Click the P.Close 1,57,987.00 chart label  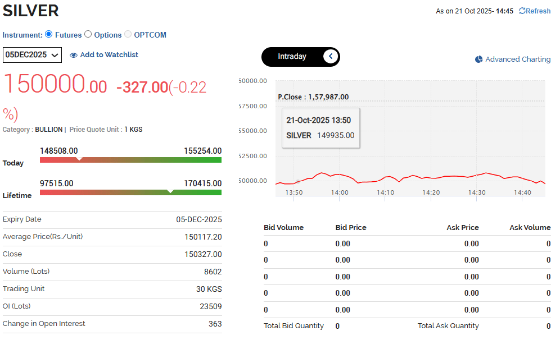(x=313, y=97)
